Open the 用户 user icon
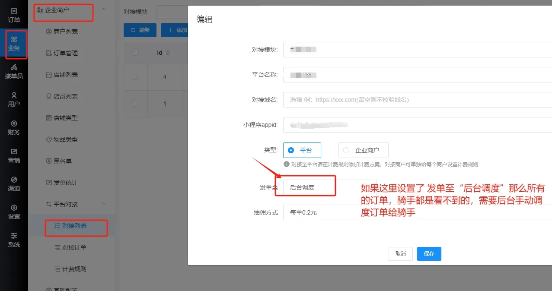This screenshot has width=552, height=291. click(14, 99)
